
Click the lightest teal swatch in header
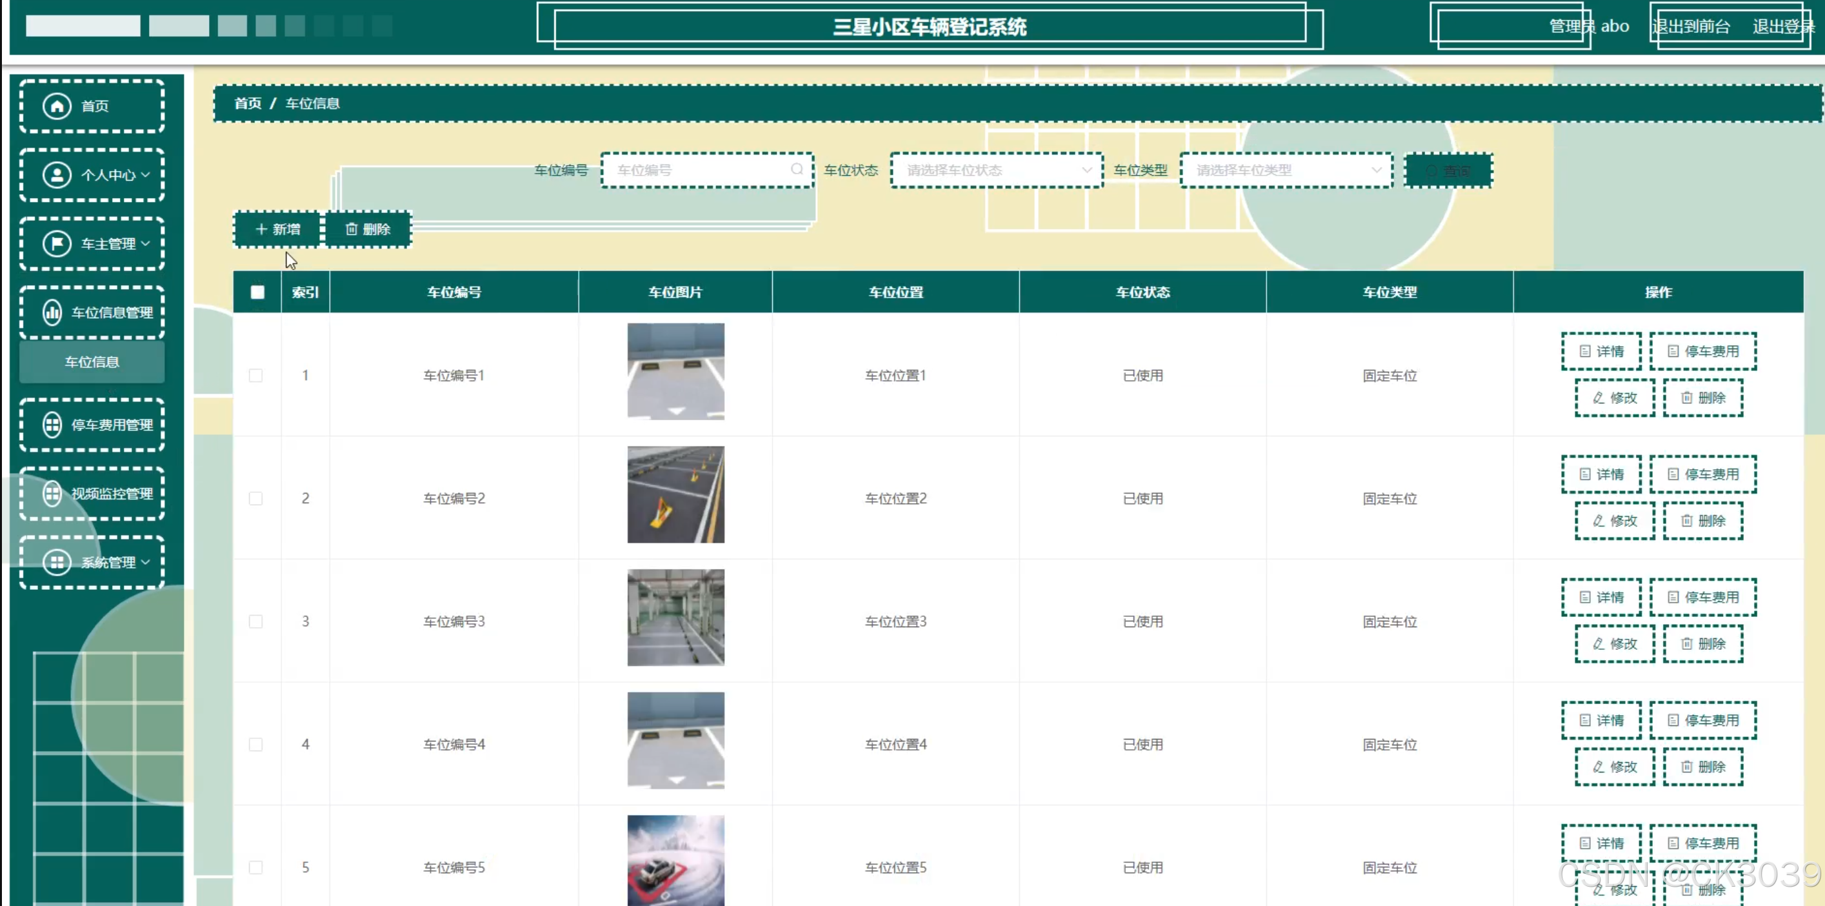click(x=83, y=26)
